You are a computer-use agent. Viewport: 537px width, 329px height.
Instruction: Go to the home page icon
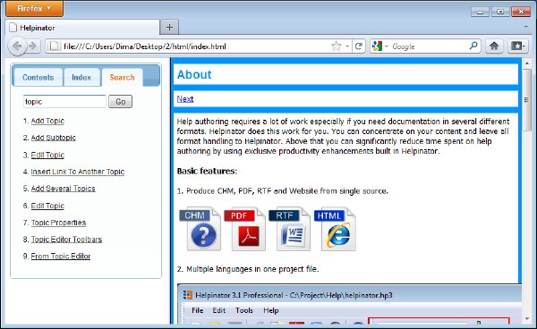tap(494, 46)
